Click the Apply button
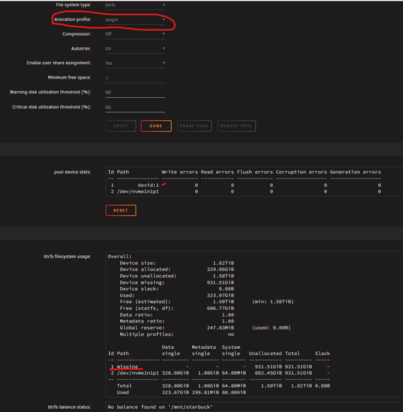This screenshot has height=412, width=403. click(x=121, y=126)
